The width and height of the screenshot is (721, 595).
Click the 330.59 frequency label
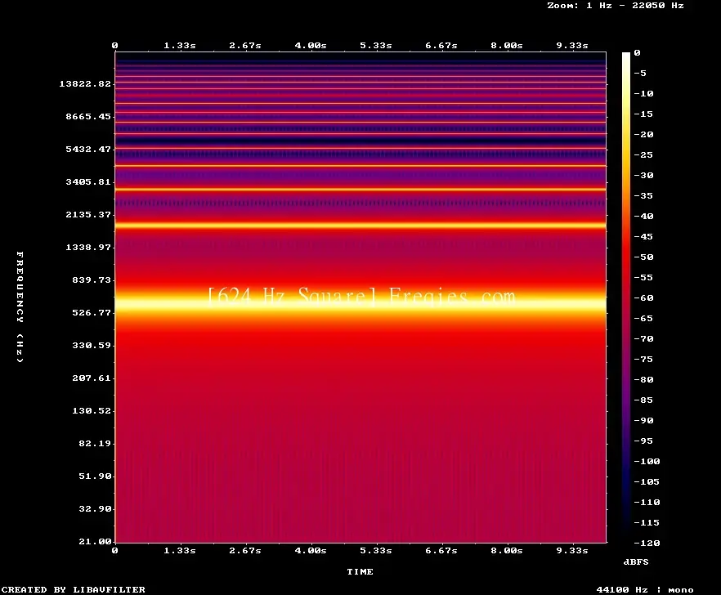(92, 345)
